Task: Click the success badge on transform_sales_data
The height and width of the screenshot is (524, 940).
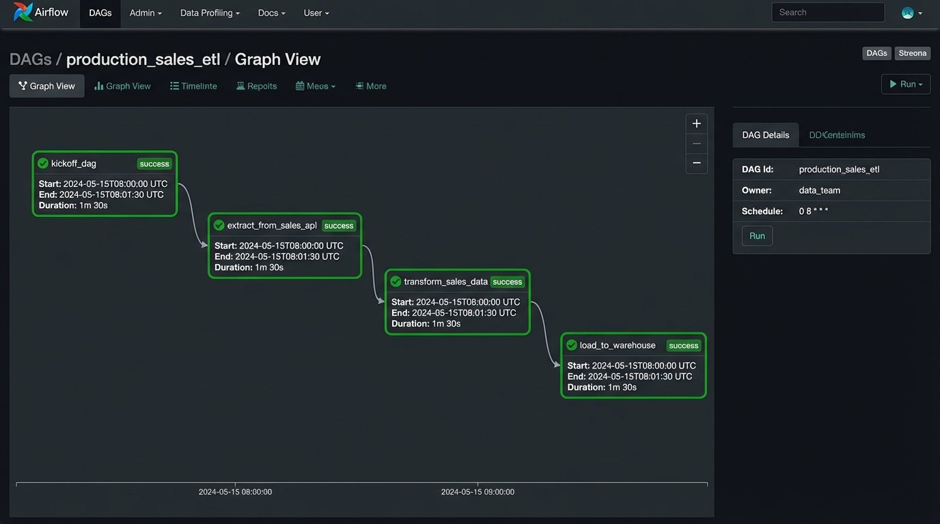Action: tap(507, 281)
